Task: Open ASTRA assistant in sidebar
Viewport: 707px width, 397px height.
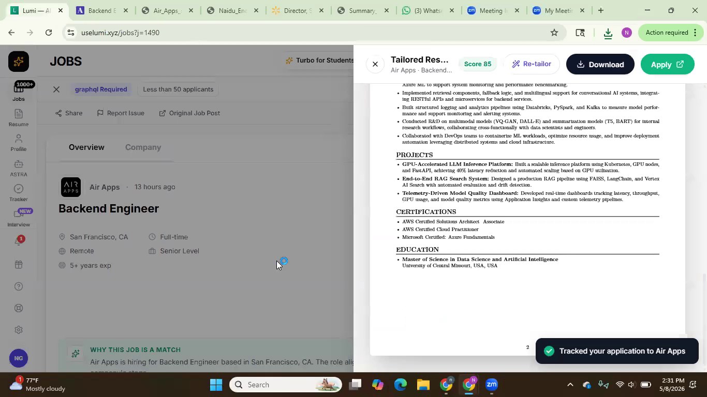Action: tap(19, 168)
